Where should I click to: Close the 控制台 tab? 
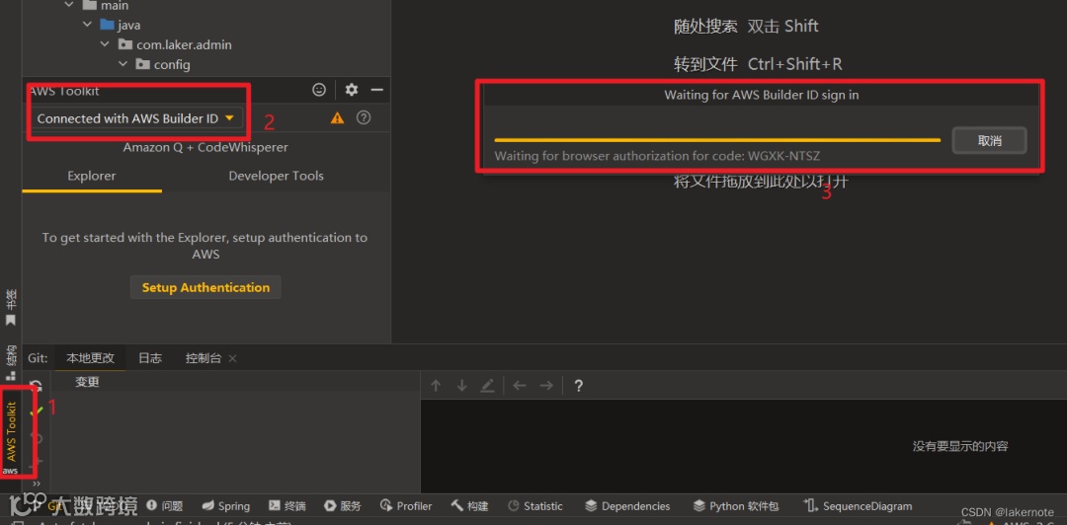232,358
